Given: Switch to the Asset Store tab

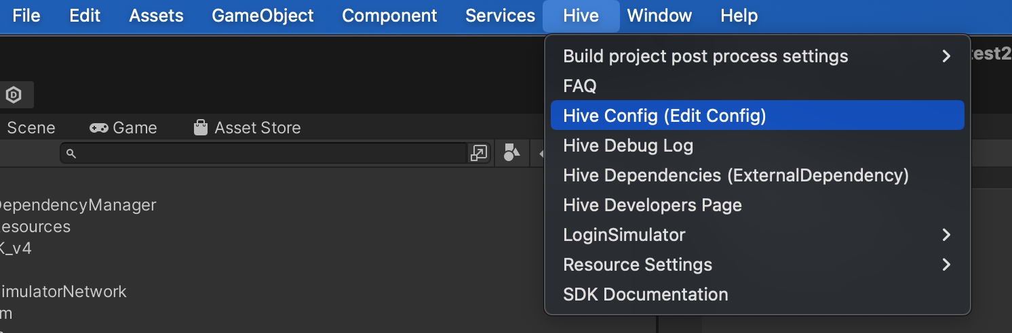Looking at the screenshot, I should (257, 128).
